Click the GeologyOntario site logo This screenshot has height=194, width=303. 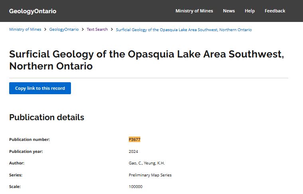pyautogui.click(x=33, y=11)
